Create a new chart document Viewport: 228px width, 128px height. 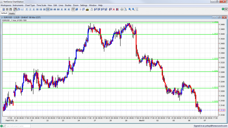point(4,10)
